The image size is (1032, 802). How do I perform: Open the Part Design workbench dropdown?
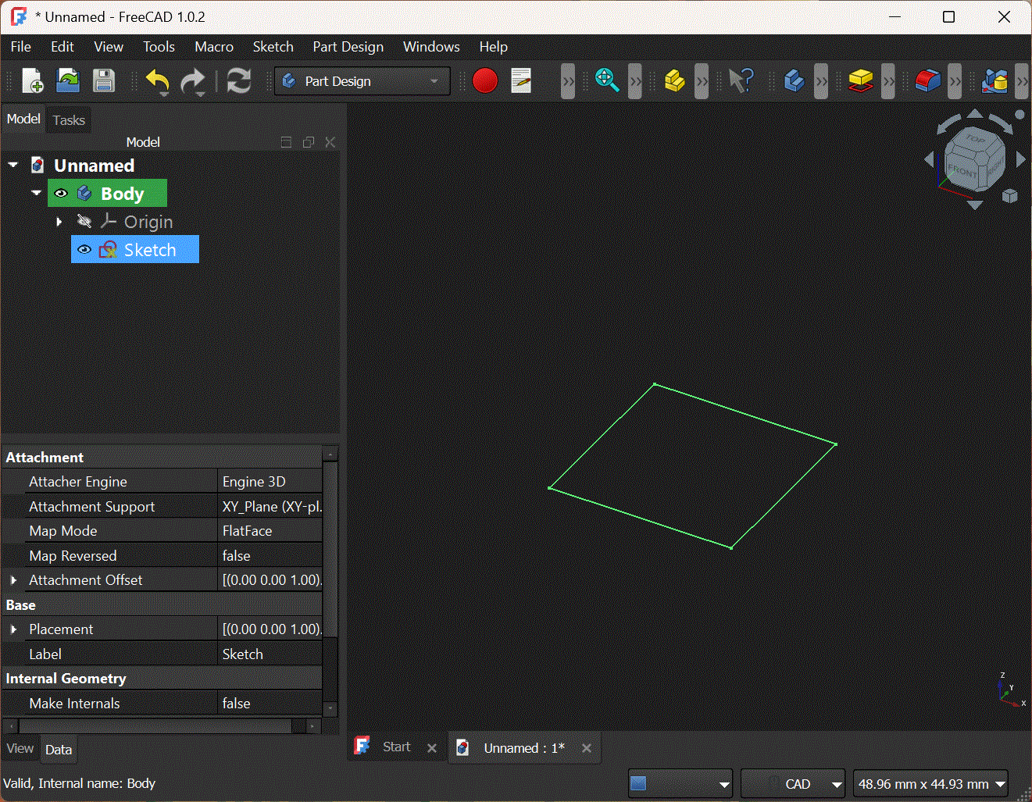(x=362, y=81)
